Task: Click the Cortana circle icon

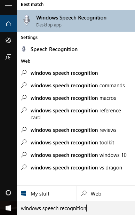Action: pos(8,193)
